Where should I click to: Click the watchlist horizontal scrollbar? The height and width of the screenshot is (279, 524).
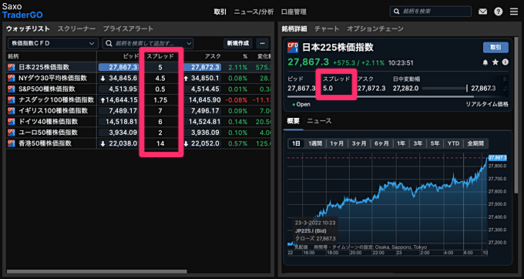96,271
